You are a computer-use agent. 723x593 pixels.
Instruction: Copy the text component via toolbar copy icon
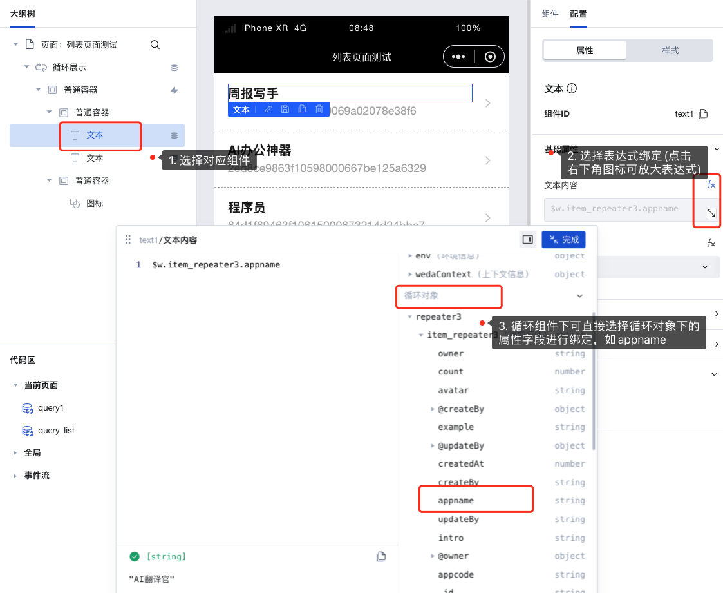pos(302,110)
